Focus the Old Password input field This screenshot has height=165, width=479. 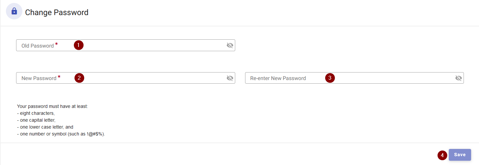point(125,45)
